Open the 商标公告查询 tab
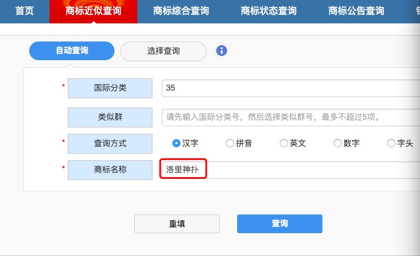Screen dimensions: 420x256 pos(356,11)
